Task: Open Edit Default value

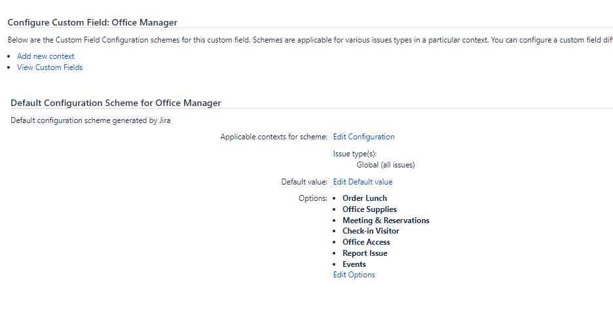Action: tap(362, 182)
